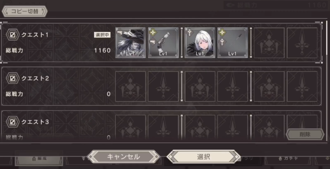Screen dimensions: 330x169
Task: Click the edit icon beside クエスト2
Action: pyautogui.click(x=13, y=78)
